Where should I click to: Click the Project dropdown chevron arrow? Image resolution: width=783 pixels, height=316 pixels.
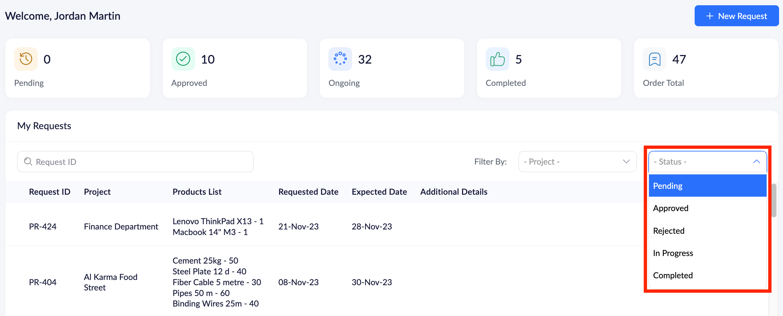(626, 162)
